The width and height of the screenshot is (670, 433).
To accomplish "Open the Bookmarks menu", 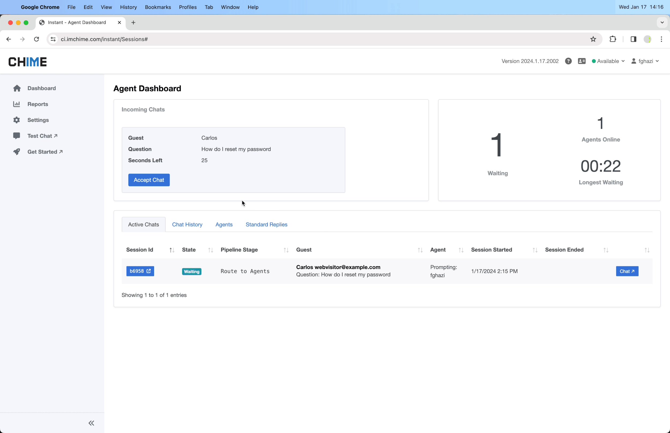I will [158, 7].
